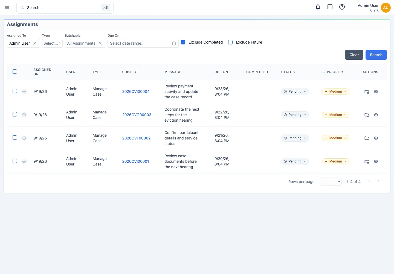
Task: Open manage folder icon for 2026CVI00001
Action: click(x=367, y=161)
